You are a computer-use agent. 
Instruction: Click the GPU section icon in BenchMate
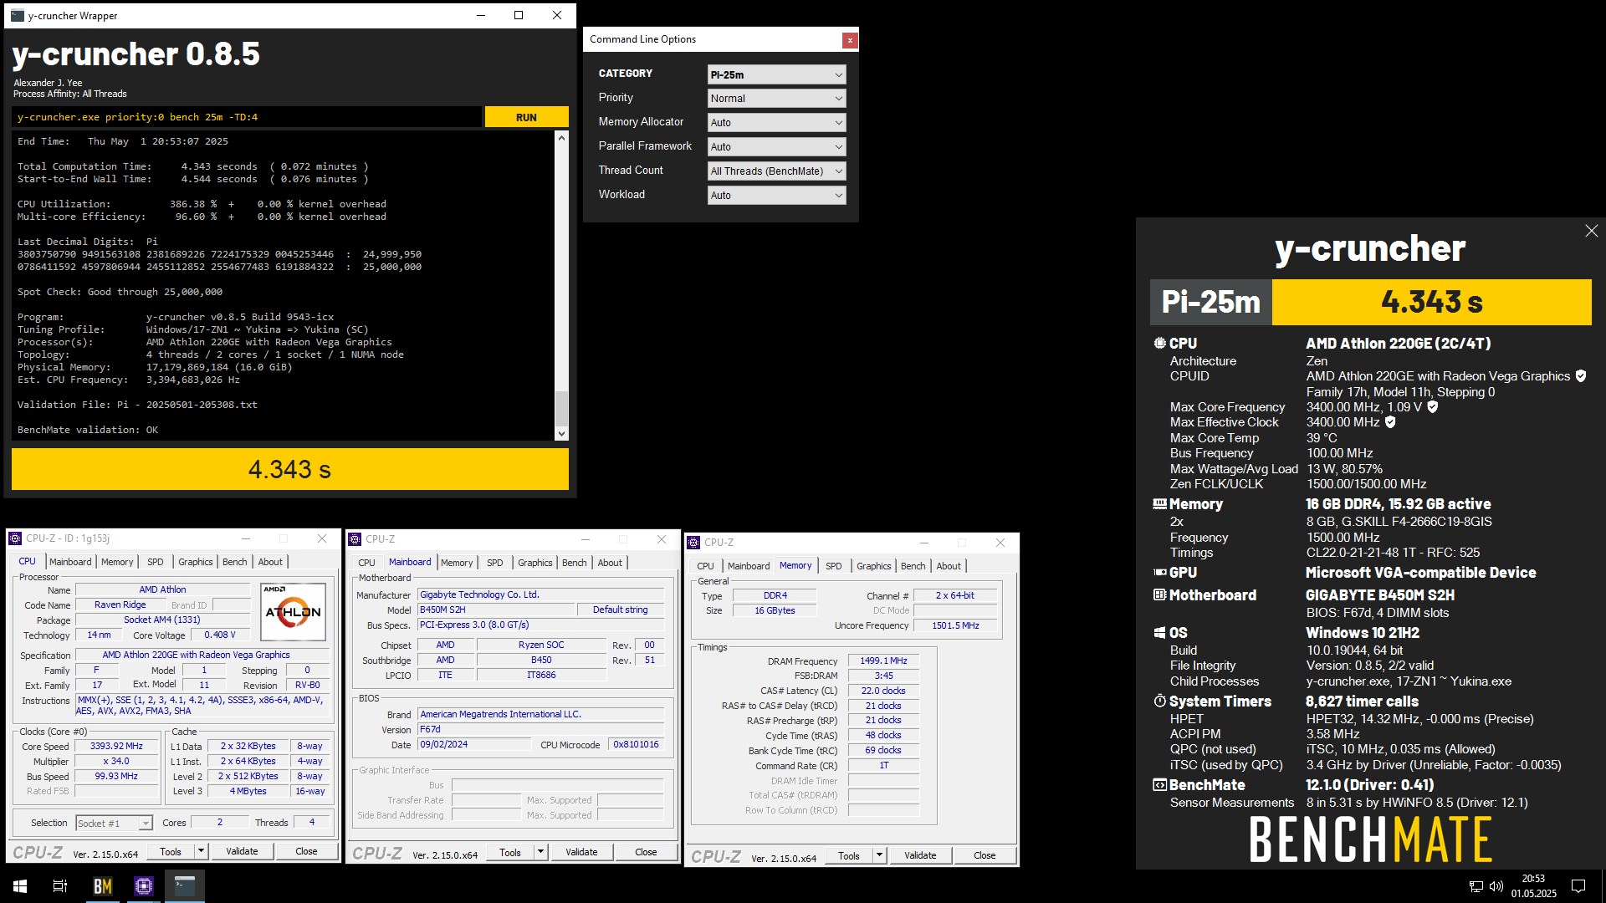1159,573
